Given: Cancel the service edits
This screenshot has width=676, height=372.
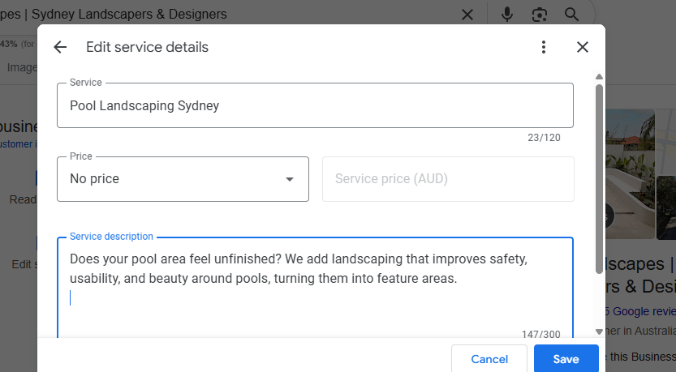Looking at the screenshot, I should (489, 359).
